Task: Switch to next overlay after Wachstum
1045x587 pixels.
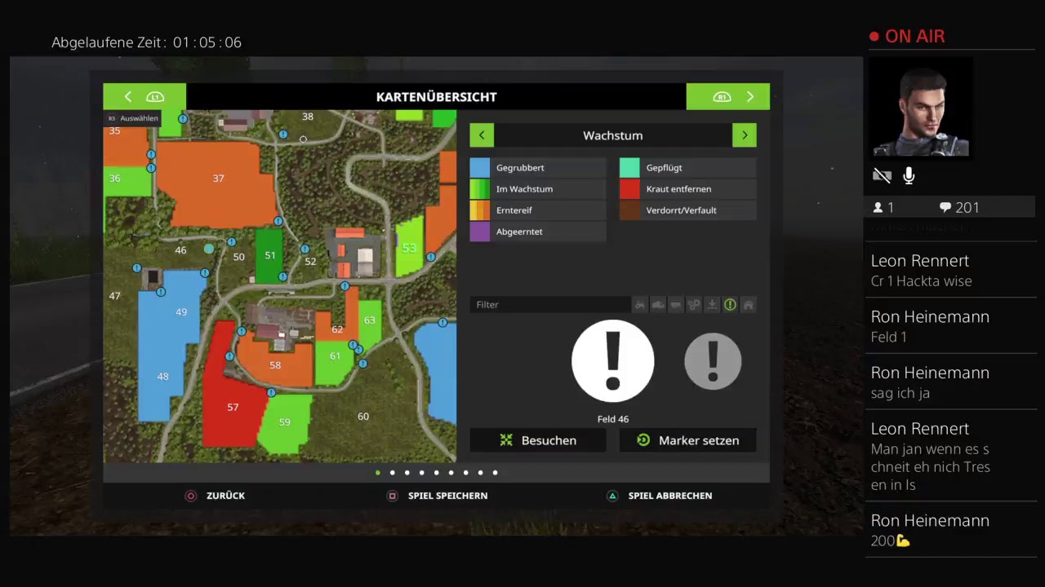Action: 745,135
